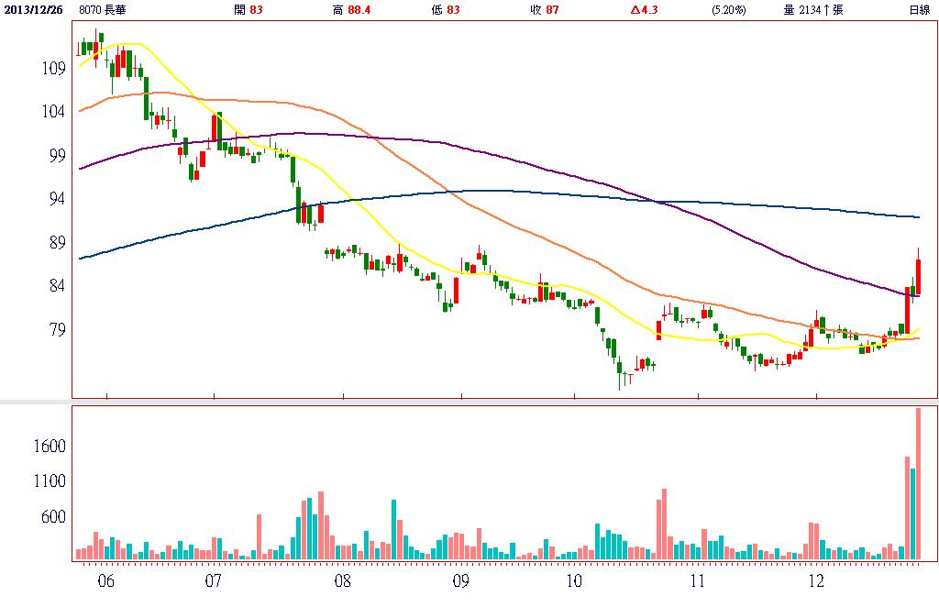Click the closing price 收 87
The height and width of the screenshot is (607, 939).
(545, 10)
